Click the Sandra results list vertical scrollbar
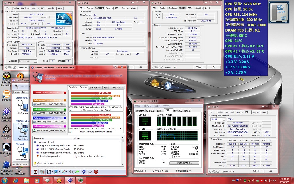This screenshot has height=184, width=294. (x=122, y=151)
